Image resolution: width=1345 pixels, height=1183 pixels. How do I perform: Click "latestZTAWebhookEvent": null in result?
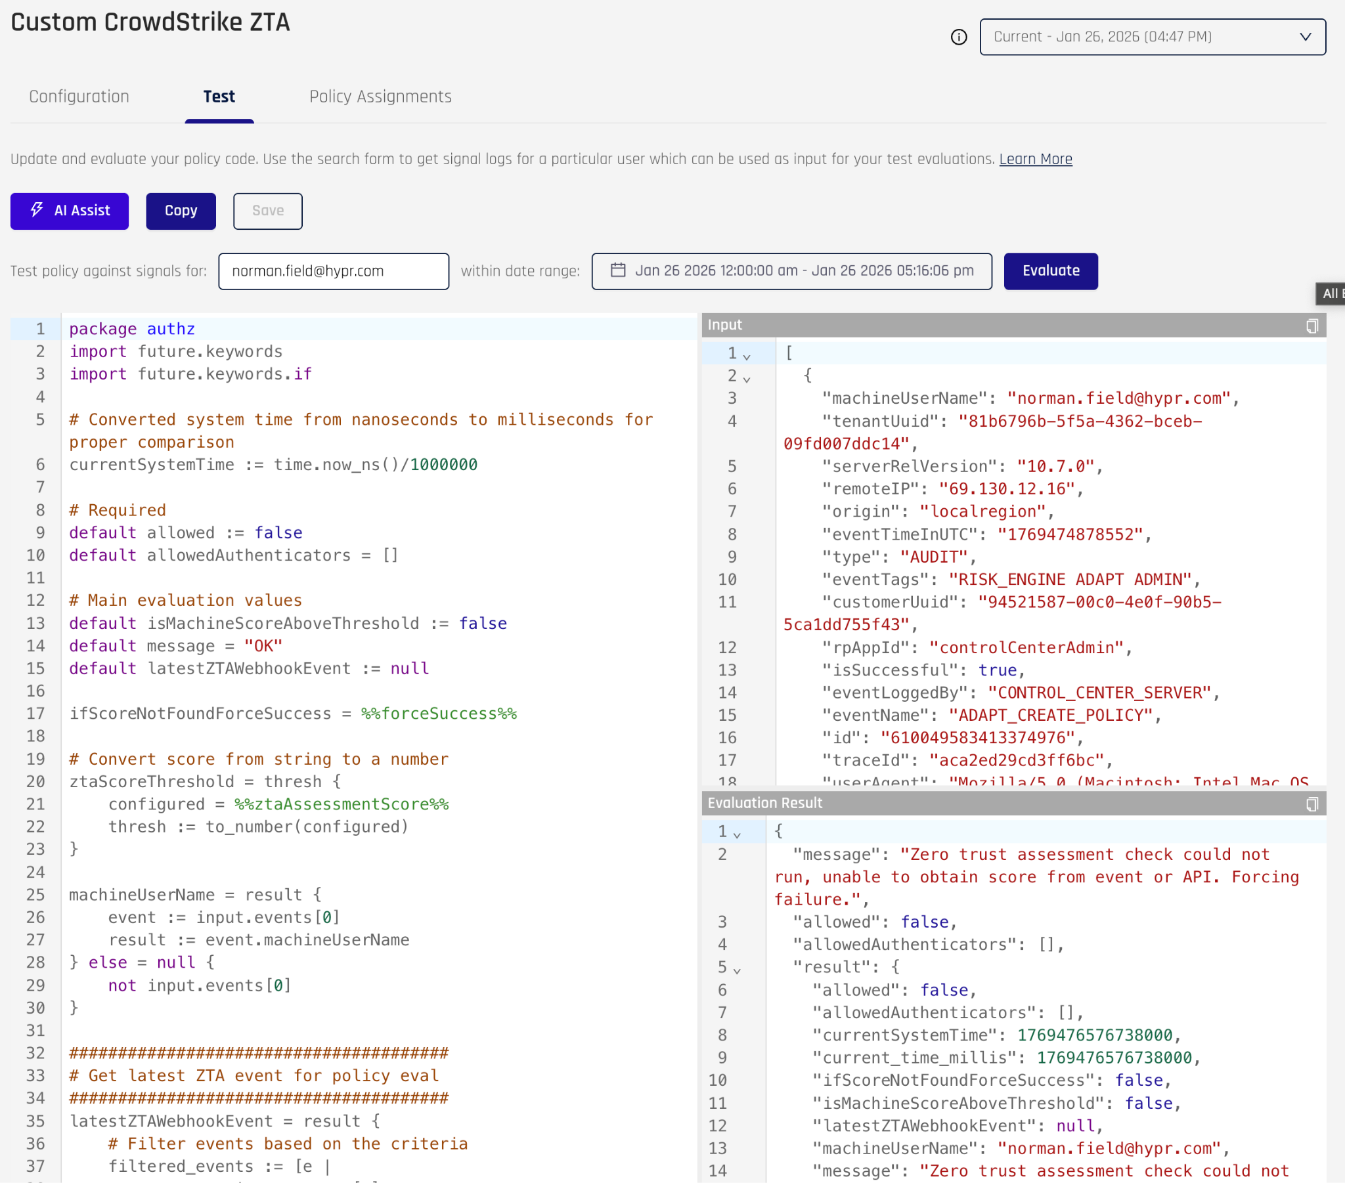pyautogui.click(x=954, y=1126)
